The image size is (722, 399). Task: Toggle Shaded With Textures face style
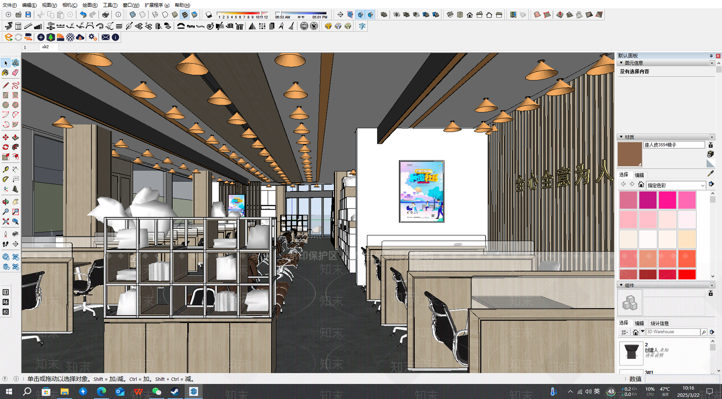click(x=185, y=14)
